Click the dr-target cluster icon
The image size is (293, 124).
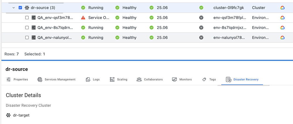8,115
